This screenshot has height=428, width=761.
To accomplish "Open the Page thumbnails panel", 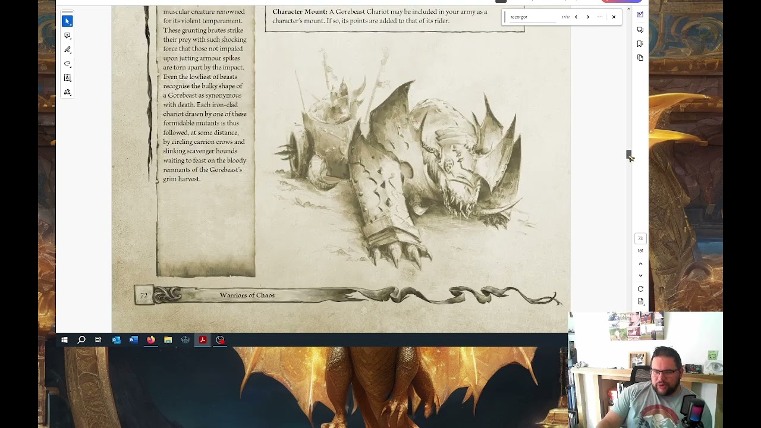I will tap(640, 58).
